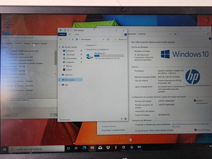Click the search box in System window
212x159 pixels.
click(194, 34)
